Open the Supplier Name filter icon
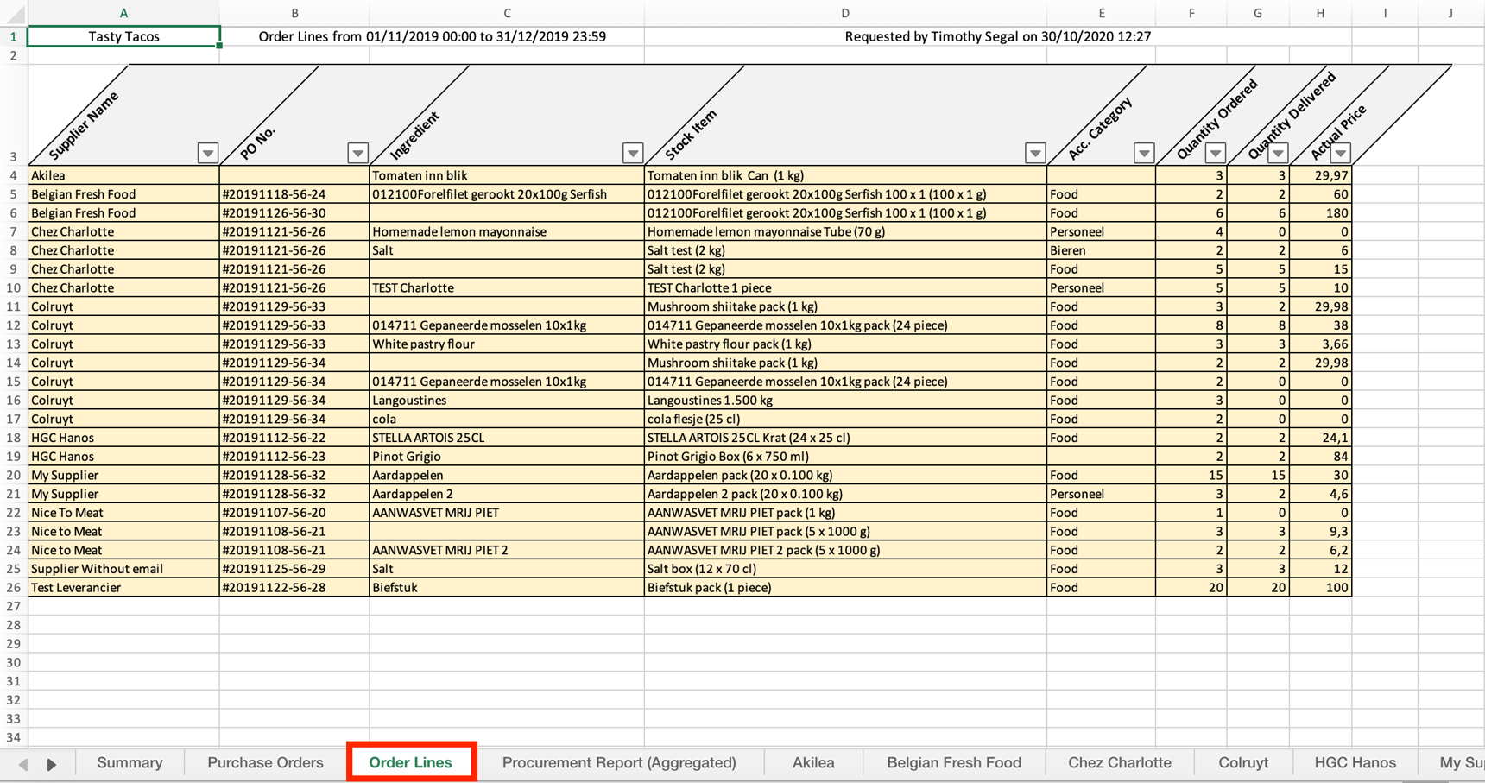Image resolution: width=1485 pixels, height=783 pixels. (x=207, y=153)
